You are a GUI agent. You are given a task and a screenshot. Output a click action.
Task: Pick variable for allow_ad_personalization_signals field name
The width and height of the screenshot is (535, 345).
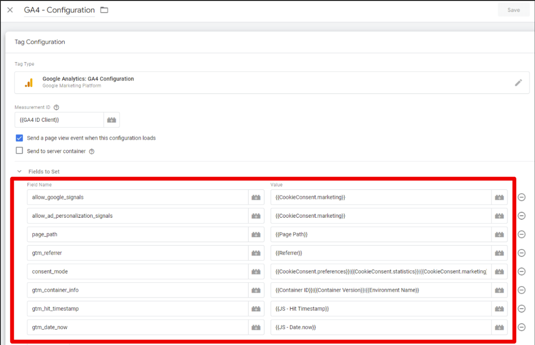(256, 216)
